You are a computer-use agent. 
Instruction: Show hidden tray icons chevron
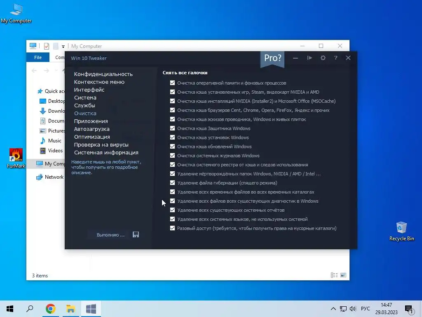tap(333, 309)
